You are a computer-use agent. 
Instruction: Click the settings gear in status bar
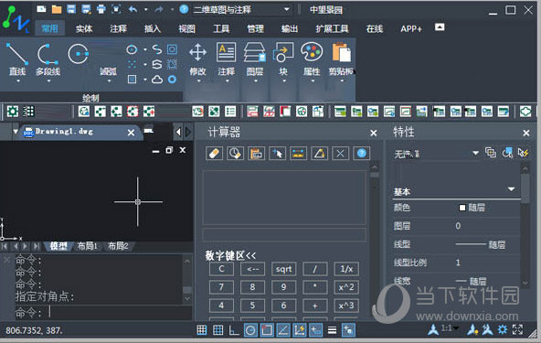(503, 330)
